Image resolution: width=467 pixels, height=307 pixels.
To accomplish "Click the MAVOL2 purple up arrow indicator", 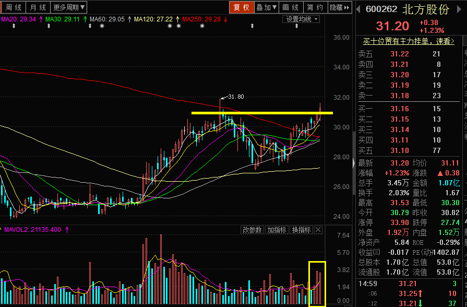I will (x=67, y=230).
